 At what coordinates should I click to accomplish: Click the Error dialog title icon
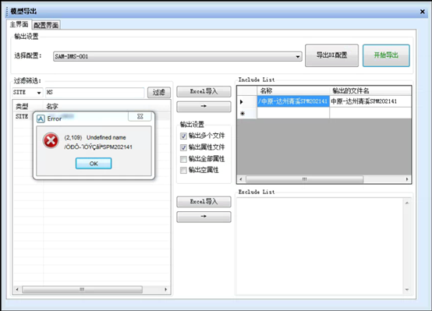(x=41, y=118)
